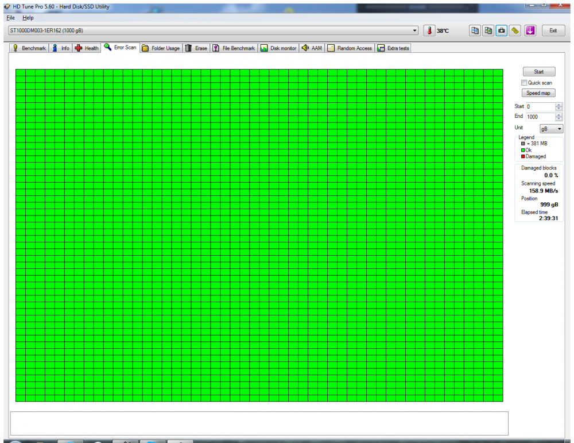This screenshot has height=443, width=574.
Task: Click the camera screenshot capture icon
Action: point(501,30)
